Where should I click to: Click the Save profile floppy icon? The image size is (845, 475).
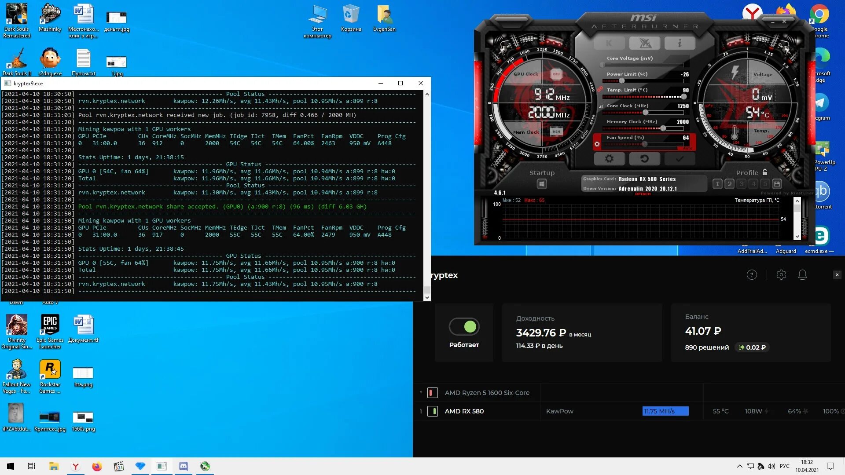point(777,184)
